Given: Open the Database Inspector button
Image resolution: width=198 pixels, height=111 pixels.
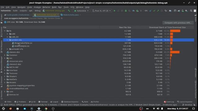Looking at the screenshot, I should pos(70,102).
